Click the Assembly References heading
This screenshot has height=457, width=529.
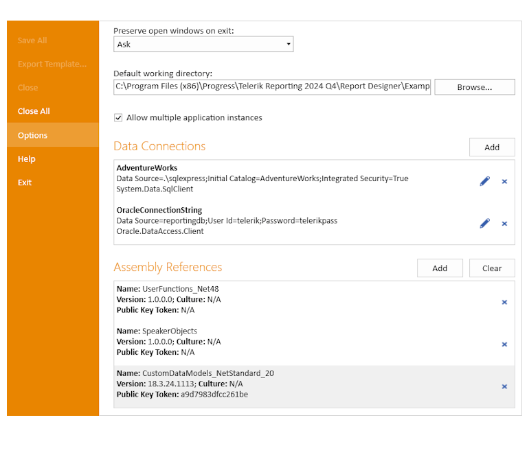pos(168,267)
